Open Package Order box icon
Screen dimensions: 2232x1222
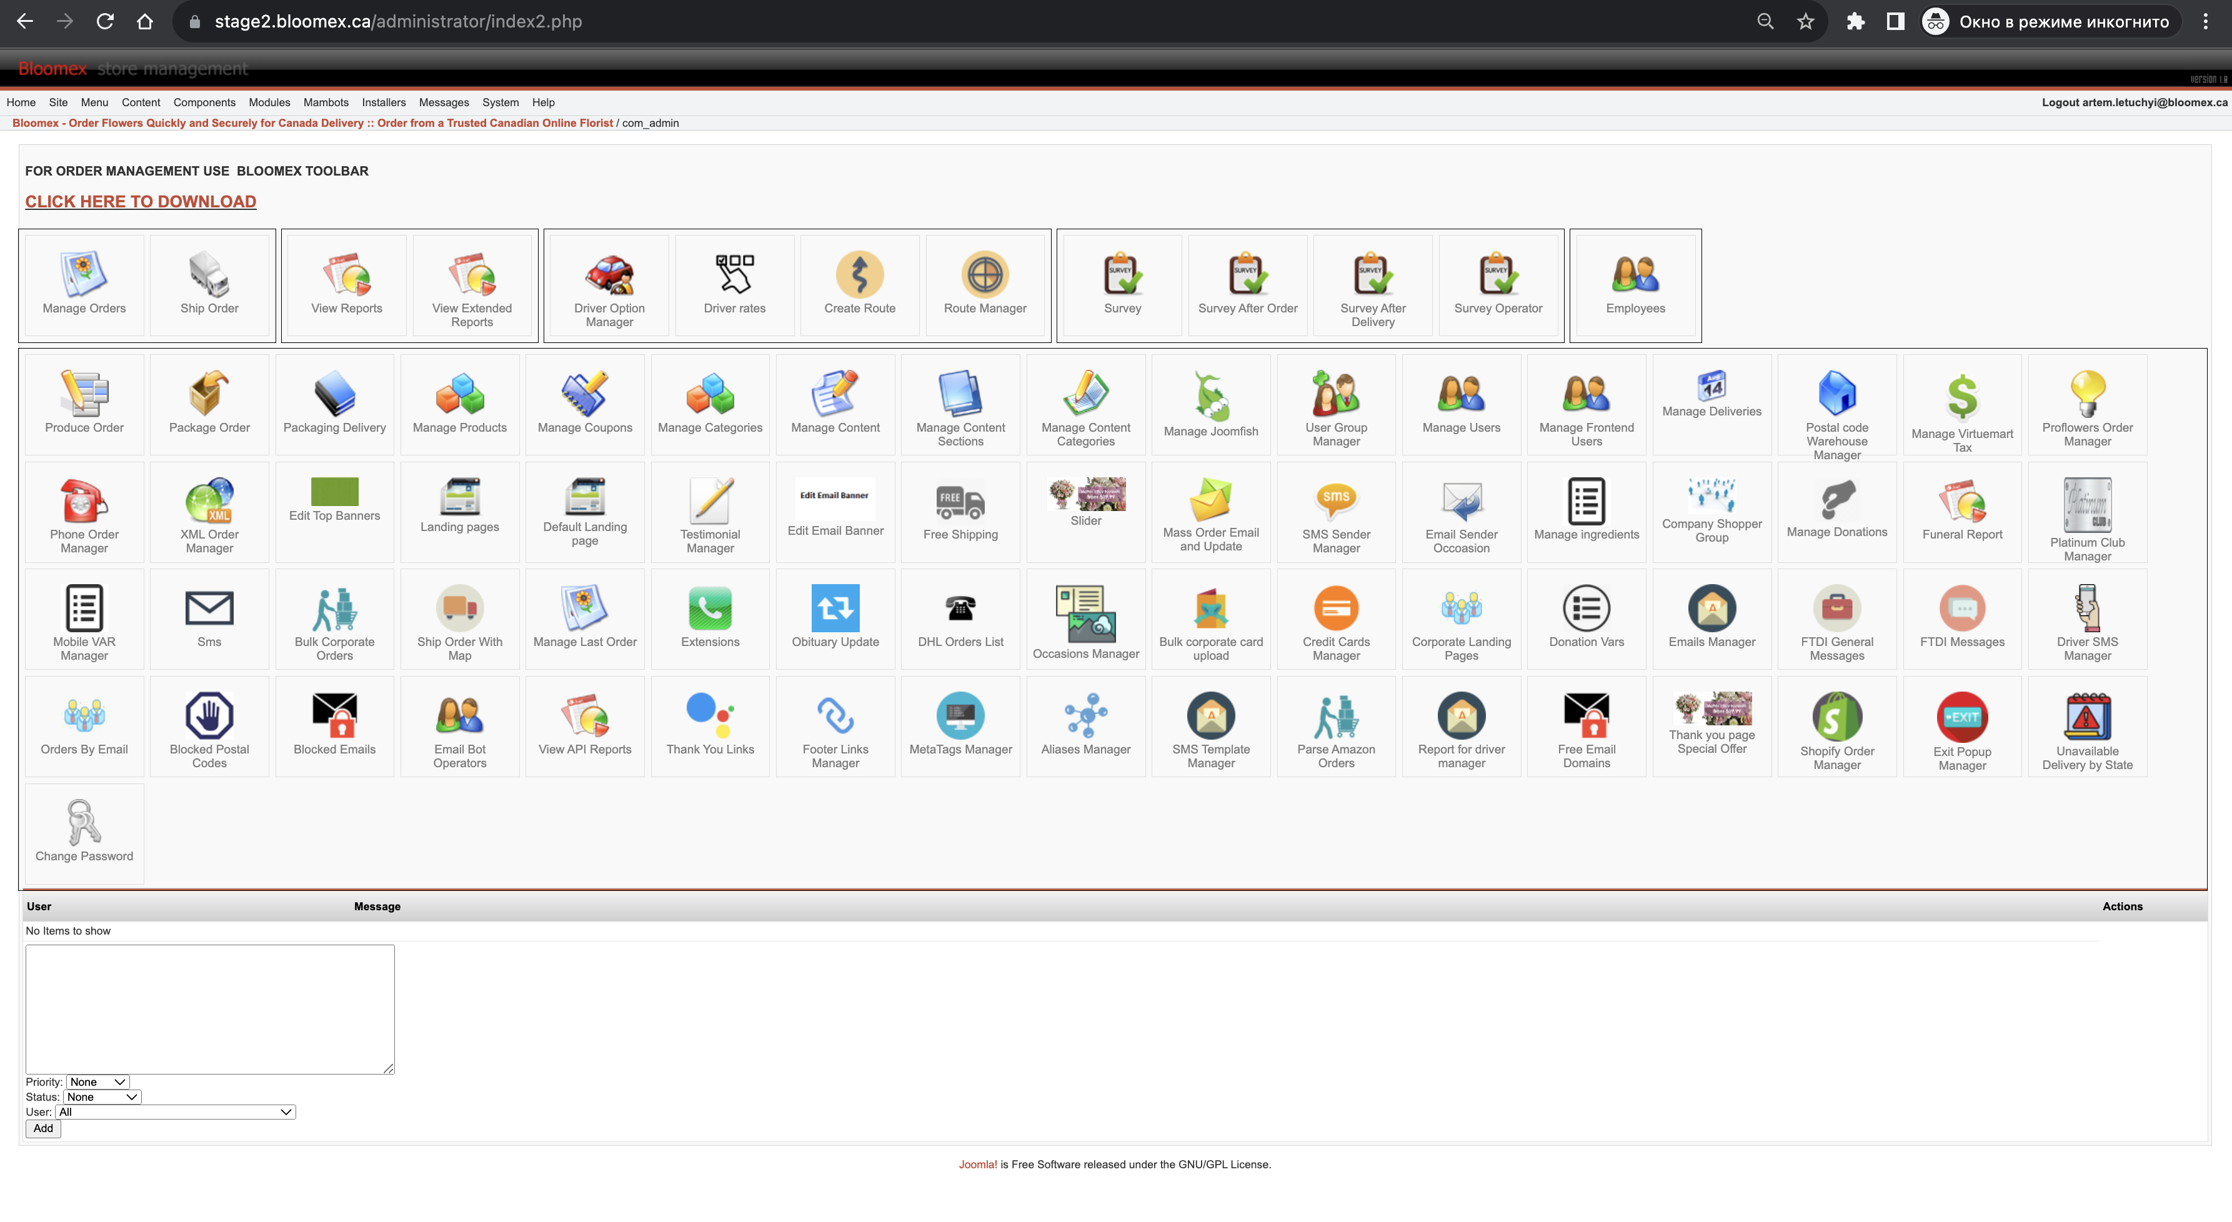point(209,393)
